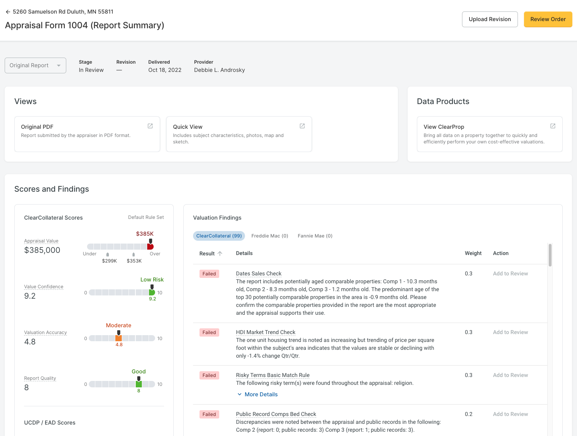Open the HDI Market Trend Check link
The image size is (577, 436).
tap(265, 332)
